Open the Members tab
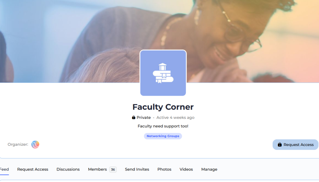This screenshot has width=319, height=182. tap(97, 169)
